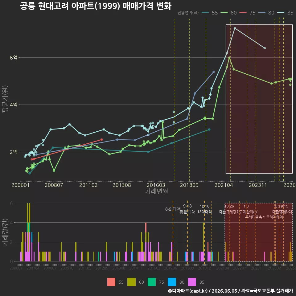
Task: Click the 디아파트(dapt.kr) source credit
Action: tap(188, 291)
